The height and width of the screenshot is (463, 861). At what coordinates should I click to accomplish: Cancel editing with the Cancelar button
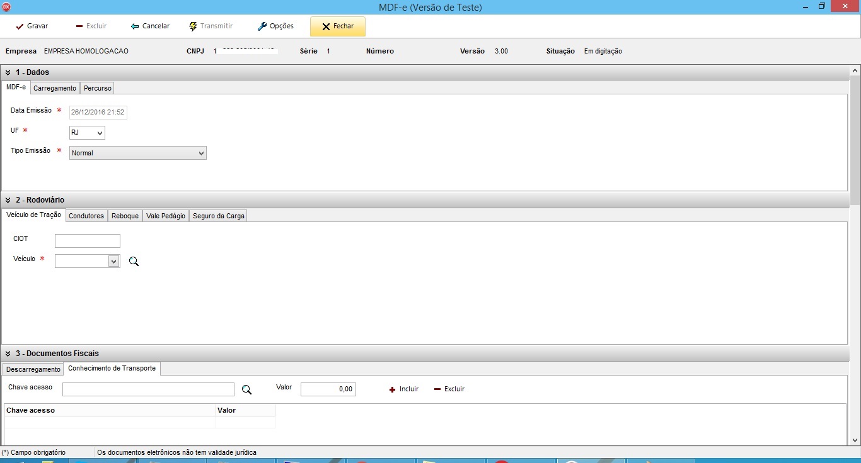[x=150, y=26]
